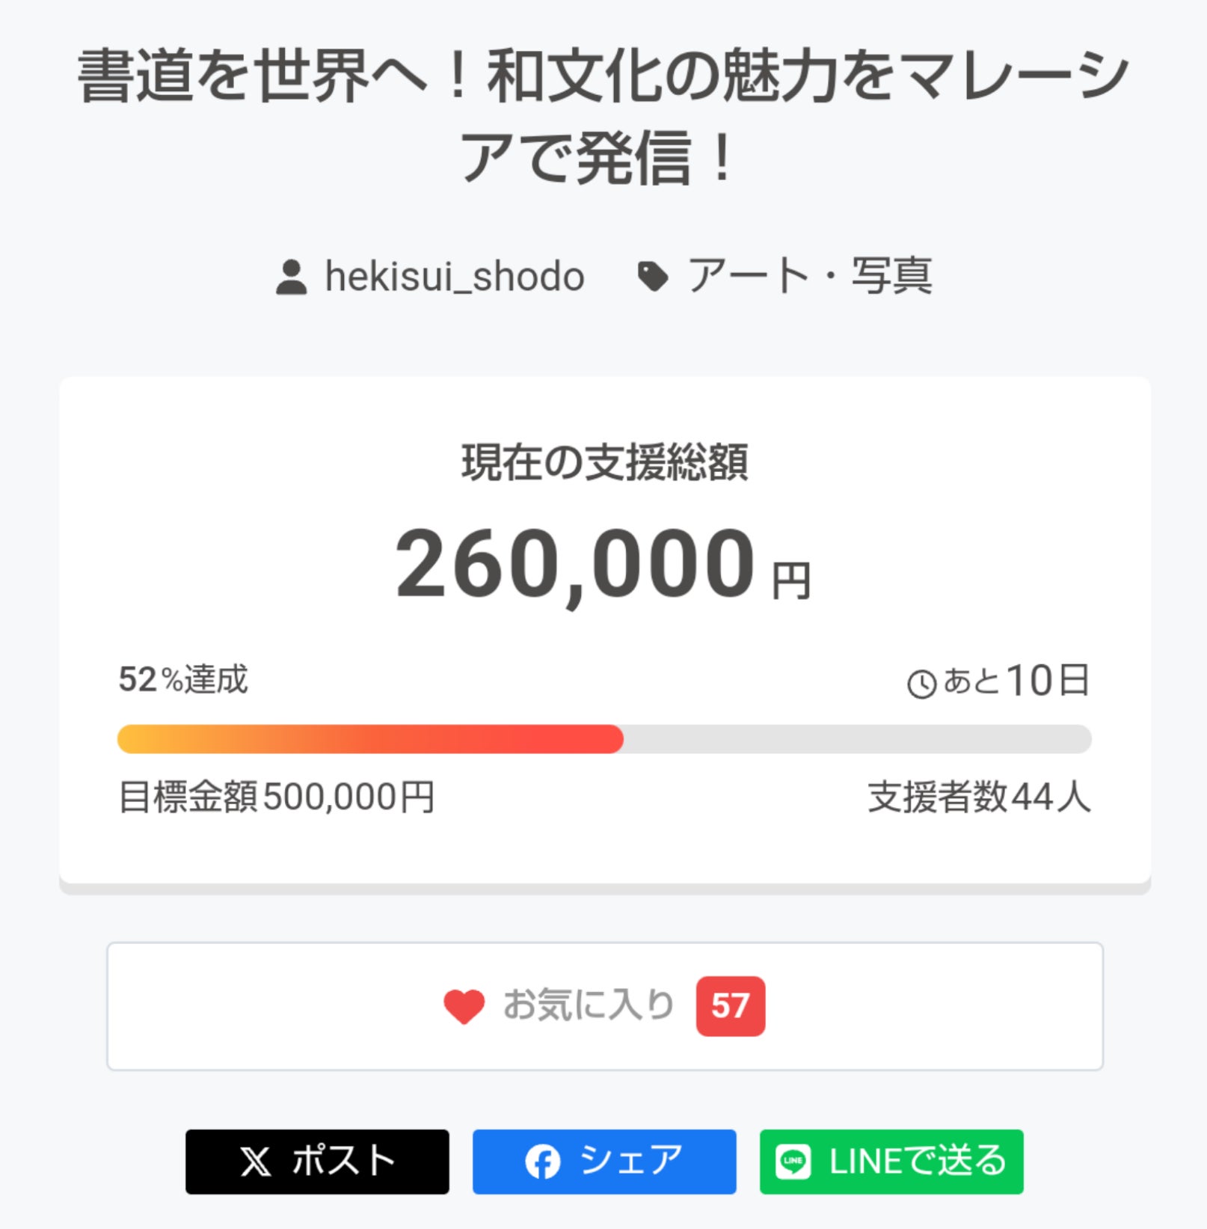The image size is (1207, 1229).
Task: Click the X logo on the ポスト button
Action: click(256, 1162)
